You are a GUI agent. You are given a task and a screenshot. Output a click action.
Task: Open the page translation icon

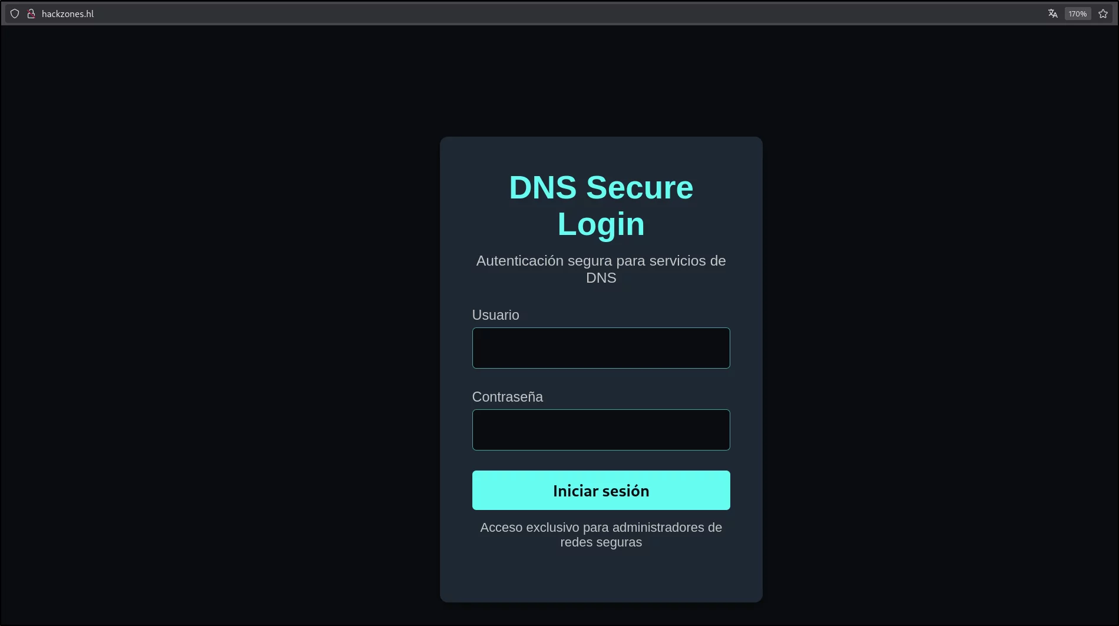[1052, 14]
